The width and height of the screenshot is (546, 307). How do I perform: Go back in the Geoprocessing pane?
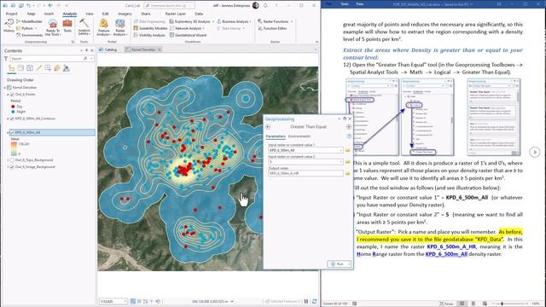(268, 127)
